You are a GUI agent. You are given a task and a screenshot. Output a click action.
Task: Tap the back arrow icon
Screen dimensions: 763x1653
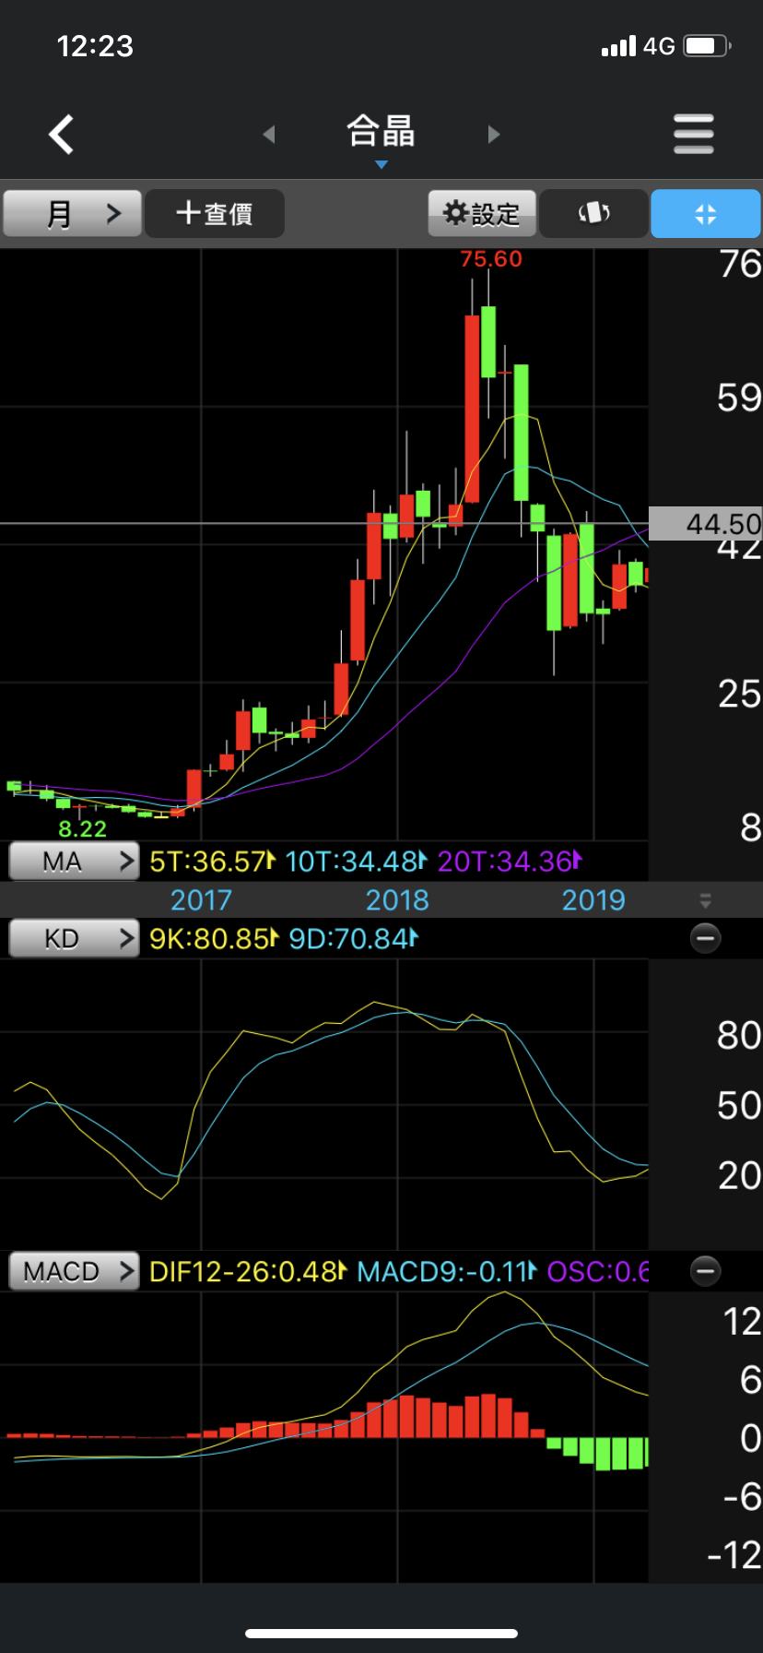62,135
